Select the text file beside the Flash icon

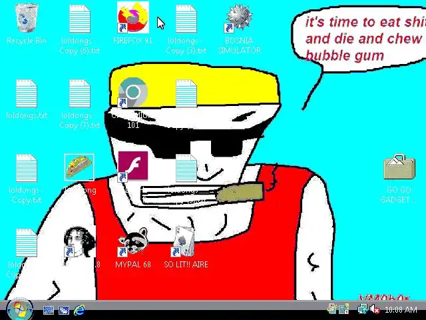click(x=186, y=168)
